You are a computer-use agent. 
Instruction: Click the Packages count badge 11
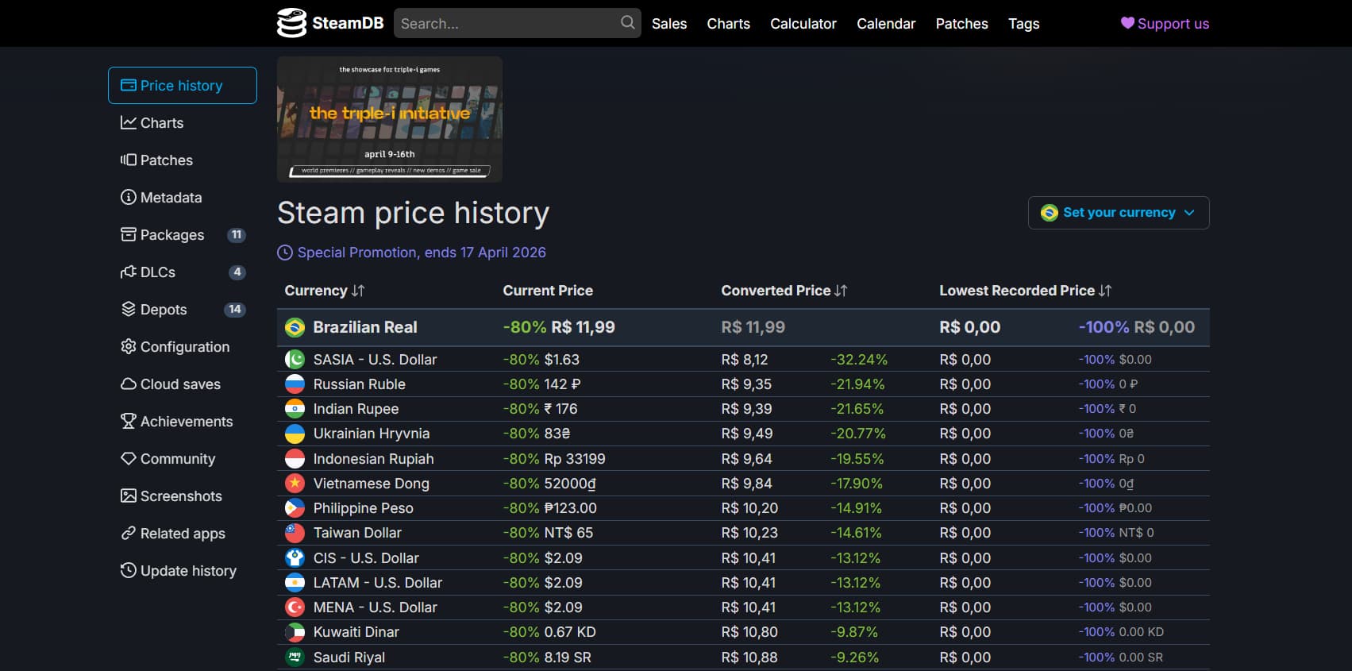[x=237, y=234]
